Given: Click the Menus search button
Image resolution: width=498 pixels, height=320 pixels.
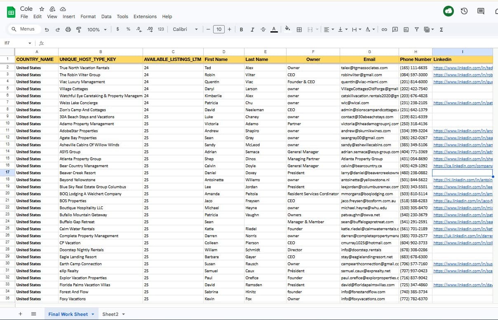Looking at the screenshot, I should (23, 29).
